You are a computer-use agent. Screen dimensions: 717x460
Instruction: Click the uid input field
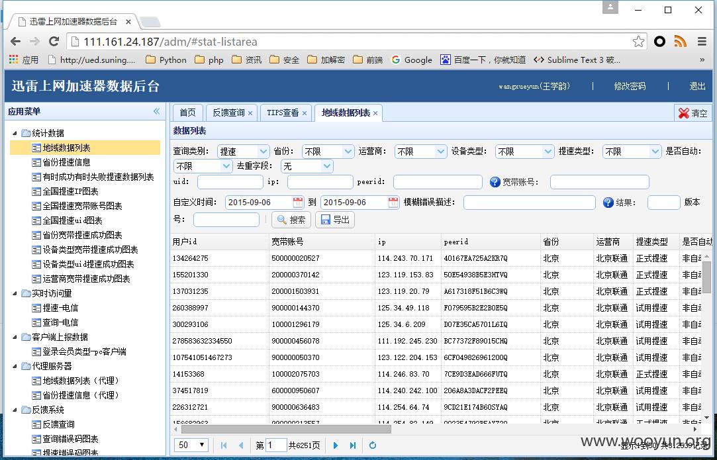[230, 182]
